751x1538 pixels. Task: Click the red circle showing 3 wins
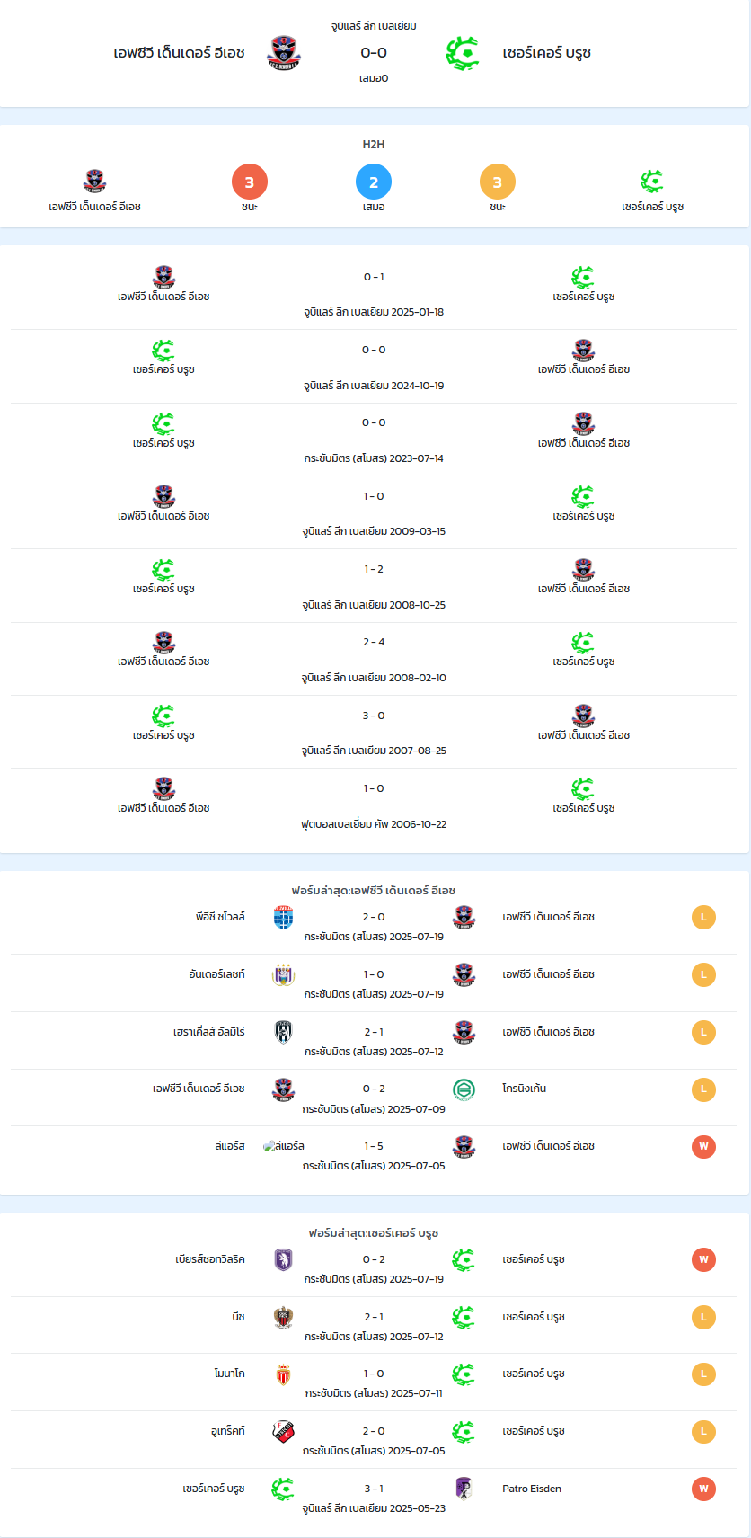pyautogui.click(x=250, y=182)
